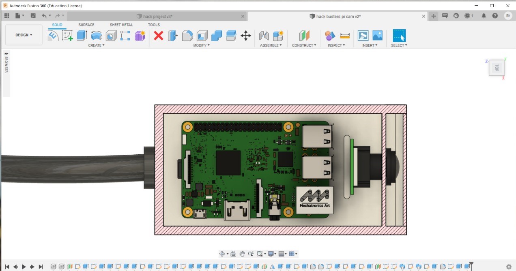
Task: Activate the Pan hand tool
Action: pos(242,254)
